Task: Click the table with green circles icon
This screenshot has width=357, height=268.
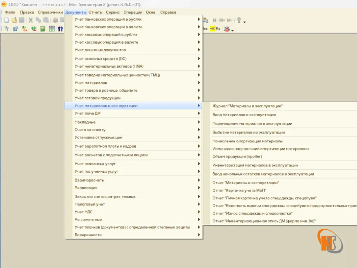Action: (52, 29)
